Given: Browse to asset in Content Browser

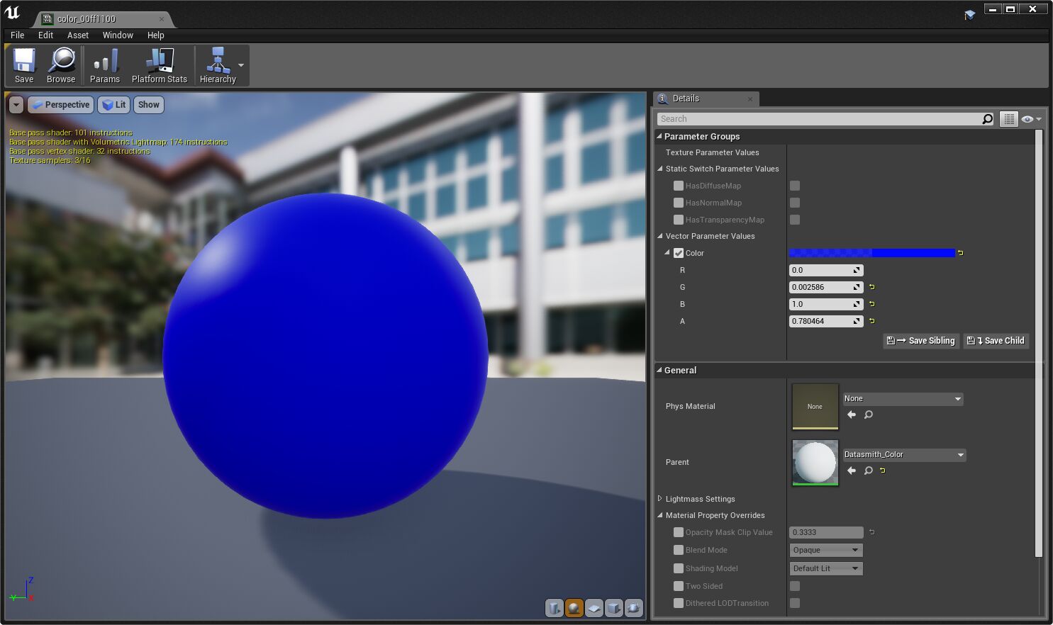Looking at the screenshot, I should [x=61, y=64].
